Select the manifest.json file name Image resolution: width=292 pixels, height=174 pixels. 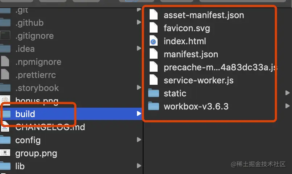pos(191,54)
